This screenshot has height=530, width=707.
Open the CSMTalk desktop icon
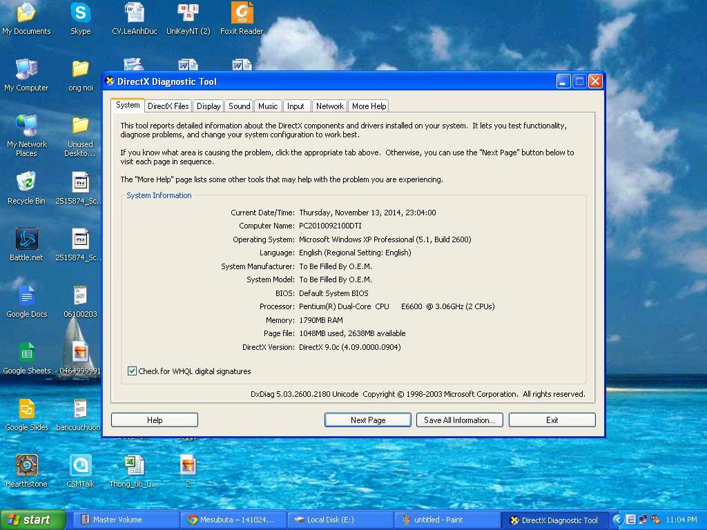click(x=80, y=466)
